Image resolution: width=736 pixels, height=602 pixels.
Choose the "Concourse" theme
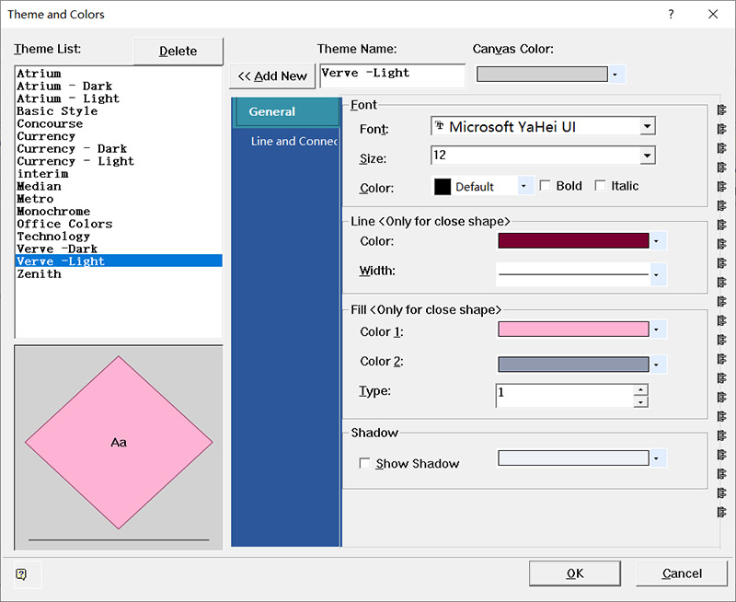(119, 123)
